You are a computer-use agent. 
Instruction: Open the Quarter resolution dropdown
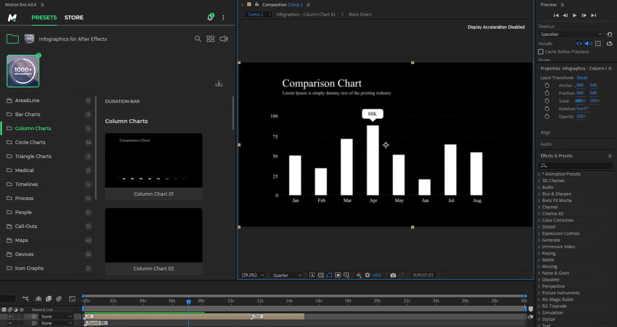pos(287,275)
